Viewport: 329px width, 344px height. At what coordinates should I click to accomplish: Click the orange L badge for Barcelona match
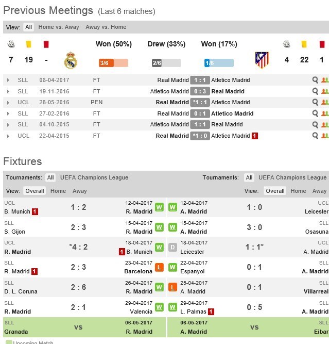coord(160,268)
